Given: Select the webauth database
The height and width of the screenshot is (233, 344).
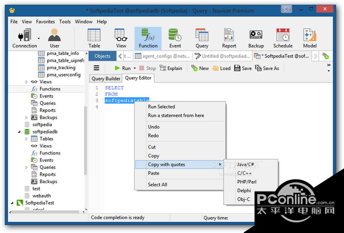Looking at the screenshot, I should click(x=41, y=196).
